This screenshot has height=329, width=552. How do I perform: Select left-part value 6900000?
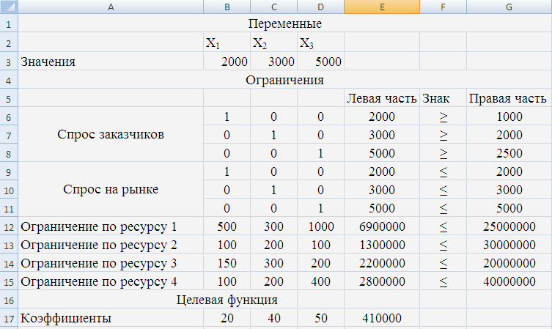[382, 226]
